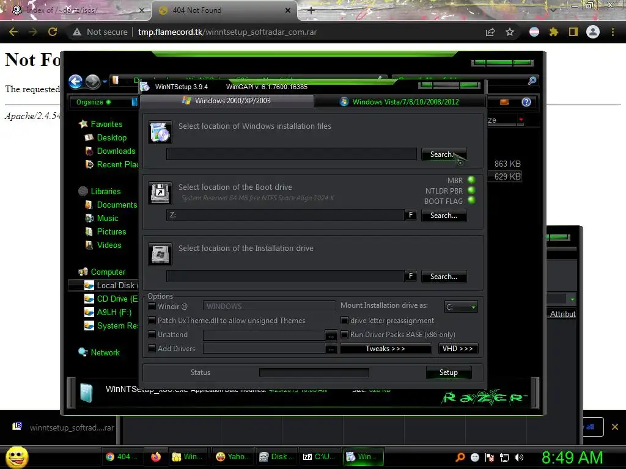Click the Boot drive Z: path field
Viewport: 626px width, 469px height.
(x=285, y=215)
